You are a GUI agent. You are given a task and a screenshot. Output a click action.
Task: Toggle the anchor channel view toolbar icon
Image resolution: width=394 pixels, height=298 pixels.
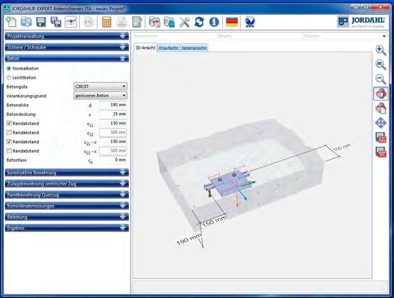(71, 22)
